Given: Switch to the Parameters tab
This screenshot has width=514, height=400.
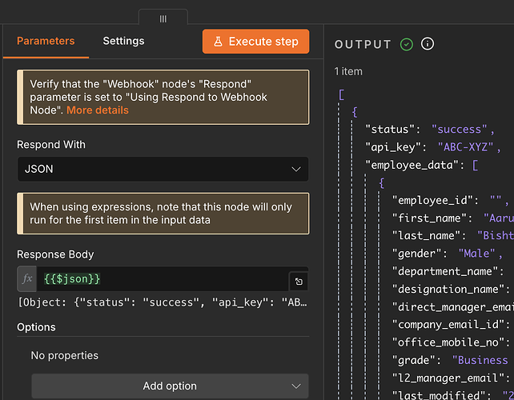Looking at the screenshot, I should 46,41.
